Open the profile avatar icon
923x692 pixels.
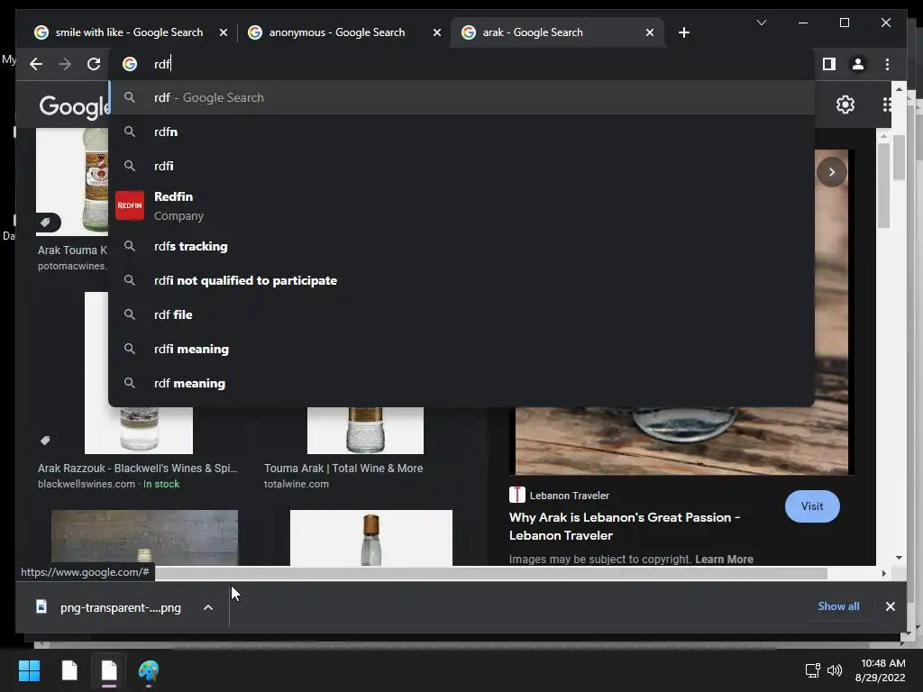click(x=858, y=64)
